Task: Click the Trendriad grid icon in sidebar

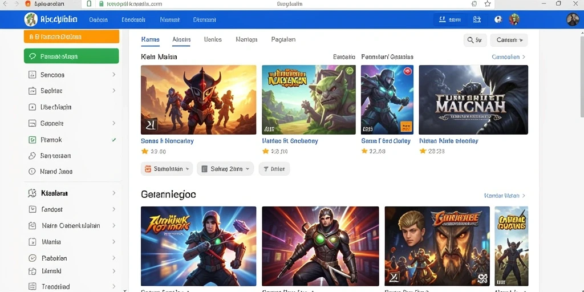Action: pos(33,286)
